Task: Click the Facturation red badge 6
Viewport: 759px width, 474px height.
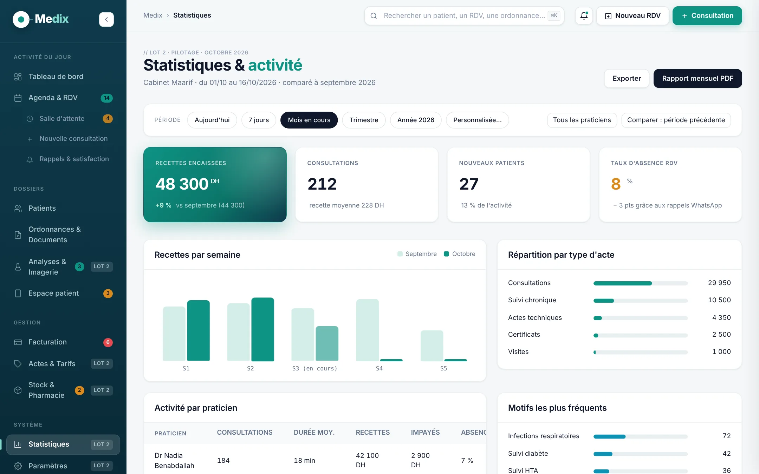Action: pyautogui.click(x=108, y=342)
